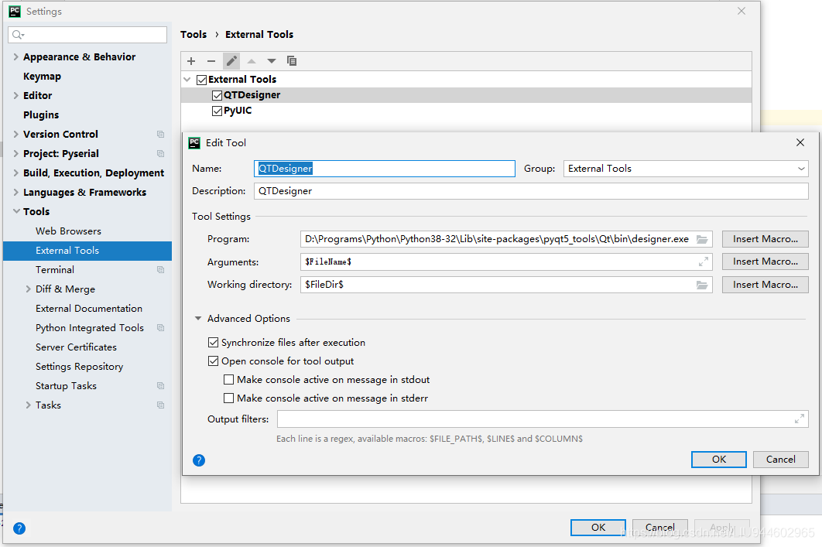Click Insert Macro for Working directory
Image resolution: width=822 pixels, height=547 pixels.
click(765, 285)
